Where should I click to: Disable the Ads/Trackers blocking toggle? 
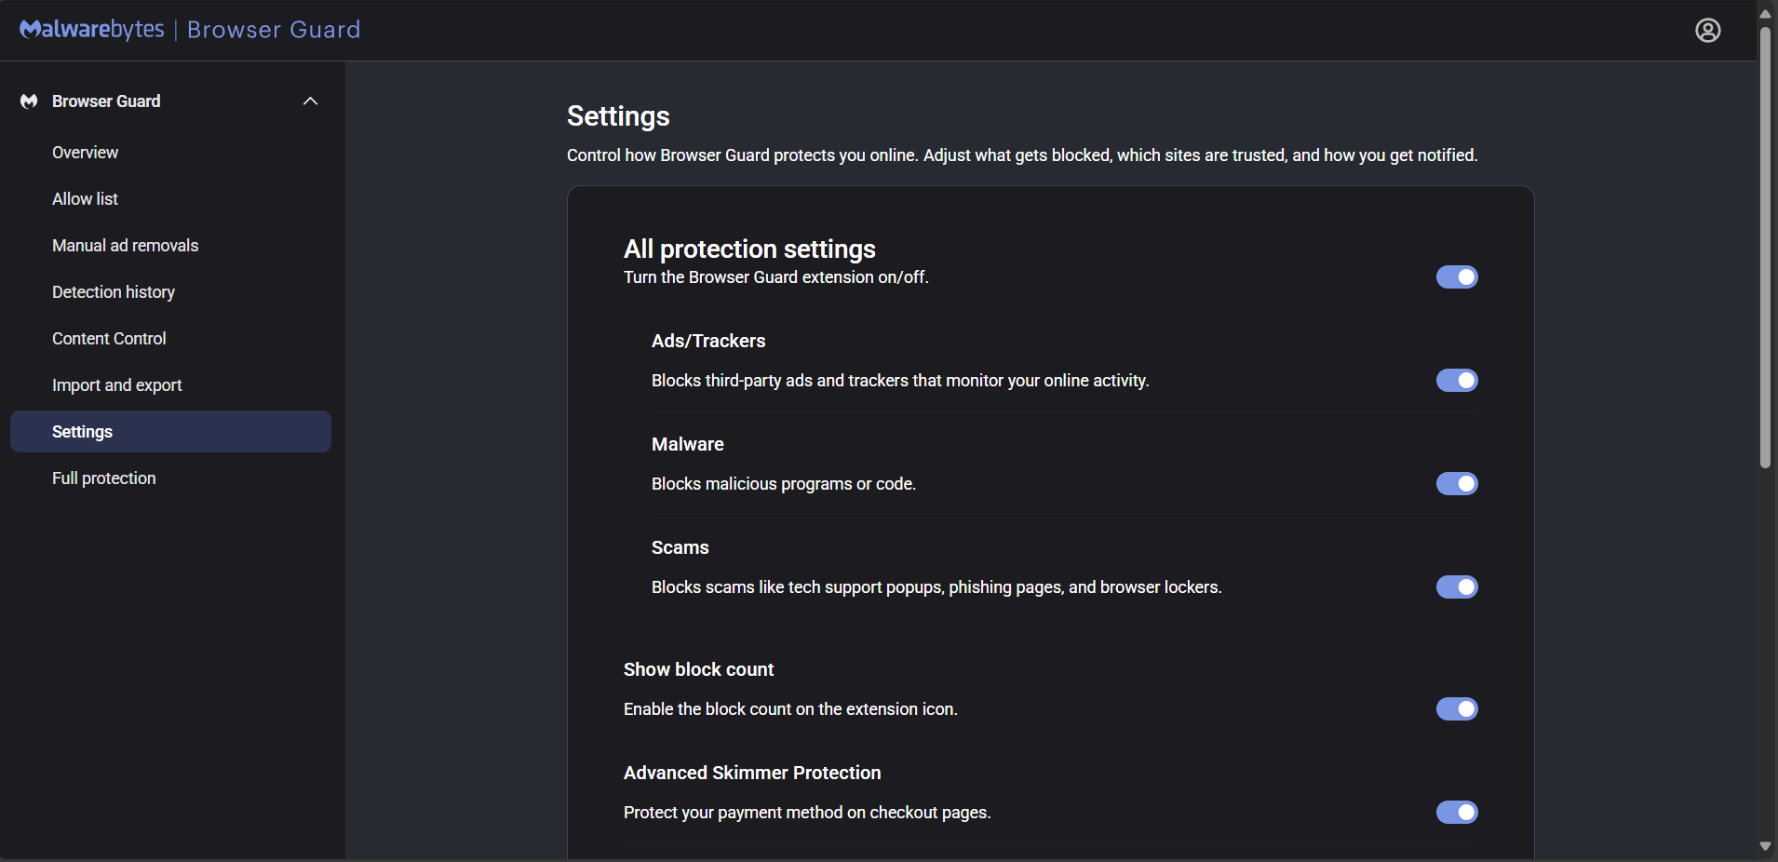(1456, 381)
